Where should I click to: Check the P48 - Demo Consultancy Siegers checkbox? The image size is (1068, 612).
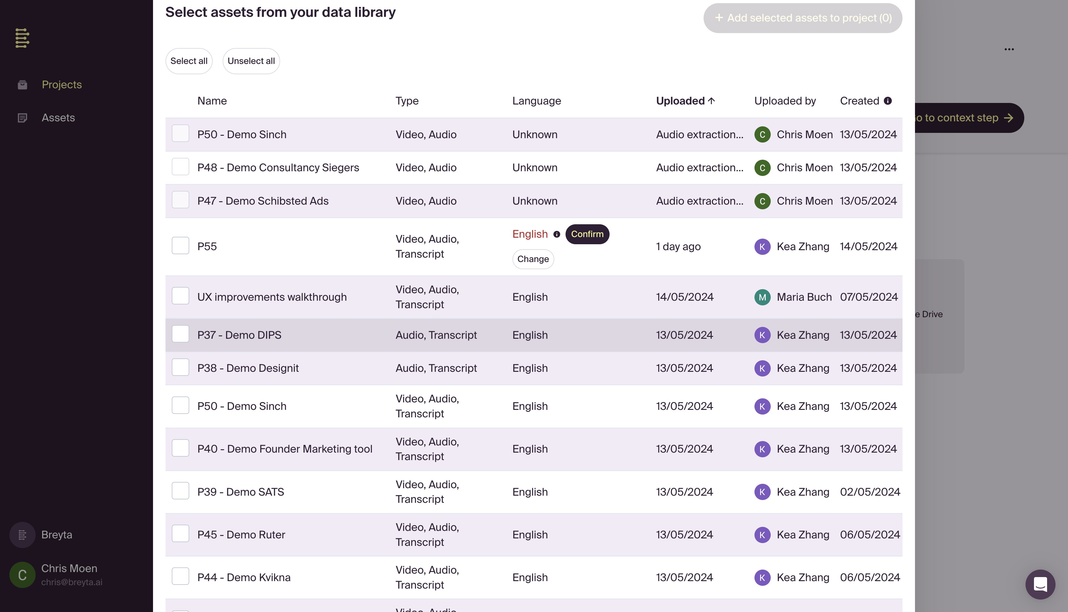180,167
